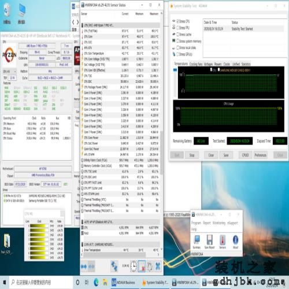This screenshot has width=289, height=289.
Task: Open the Summary icon in HWiNFO64 window
Action: point(197,242)
